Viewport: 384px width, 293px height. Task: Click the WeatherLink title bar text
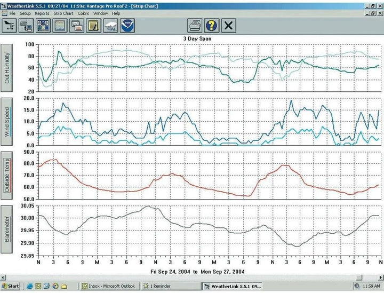point(83,6)
